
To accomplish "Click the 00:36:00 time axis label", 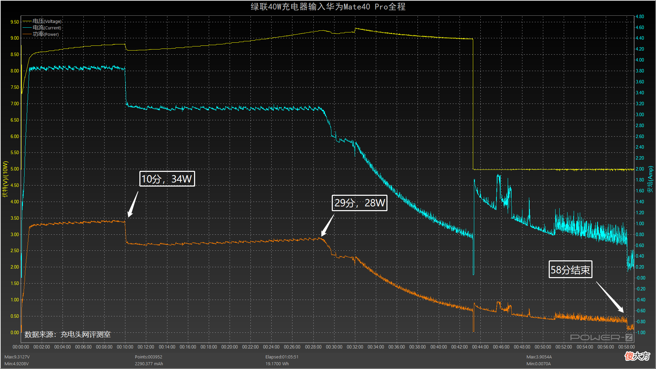I will [x=397, y=347].
